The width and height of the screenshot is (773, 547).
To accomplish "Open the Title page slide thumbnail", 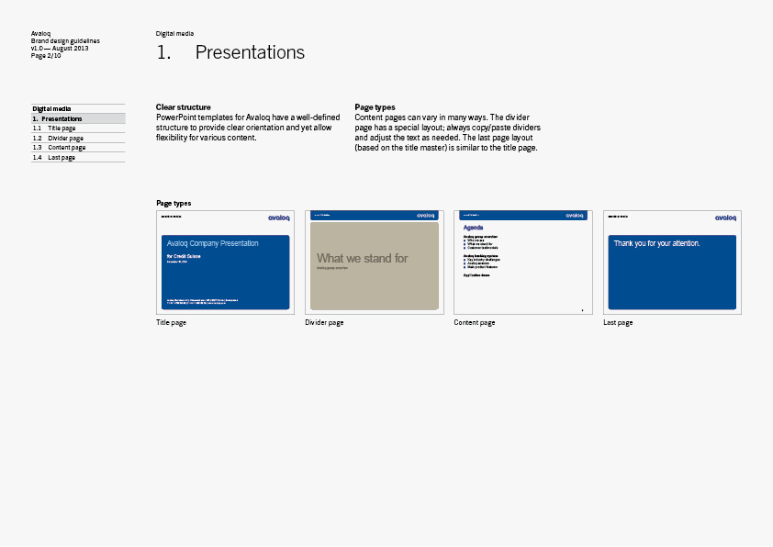I will (x=225, y=262).
